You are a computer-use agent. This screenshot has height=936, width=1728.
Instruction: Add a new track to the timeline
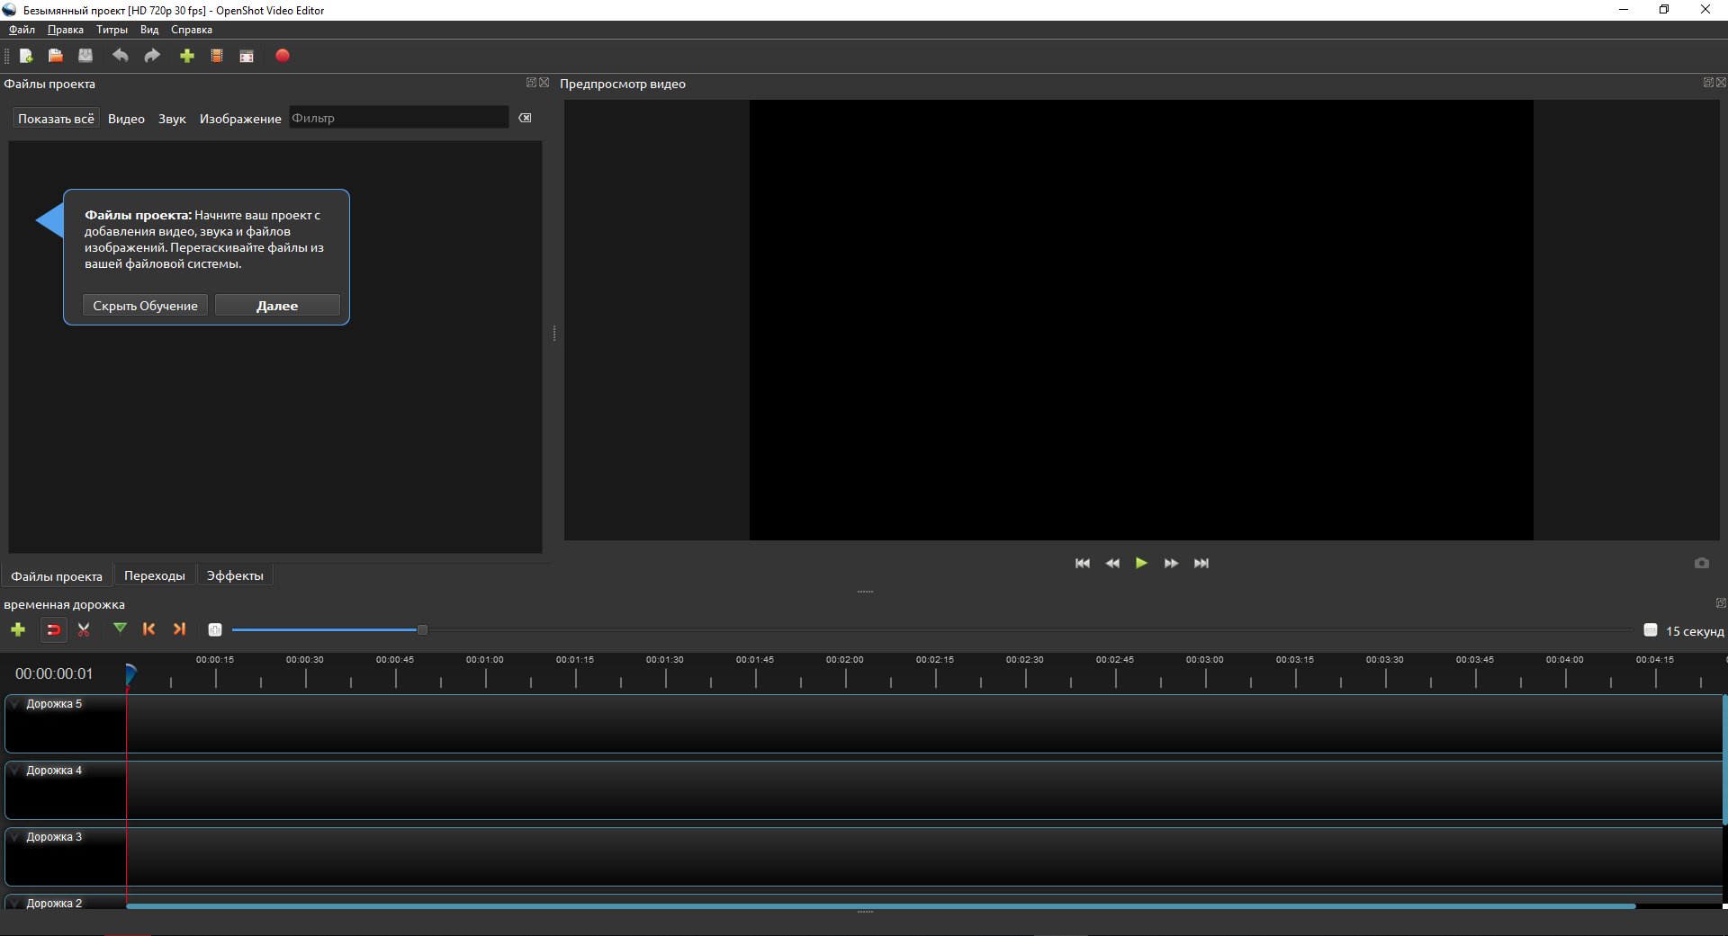tap(18, 629)
